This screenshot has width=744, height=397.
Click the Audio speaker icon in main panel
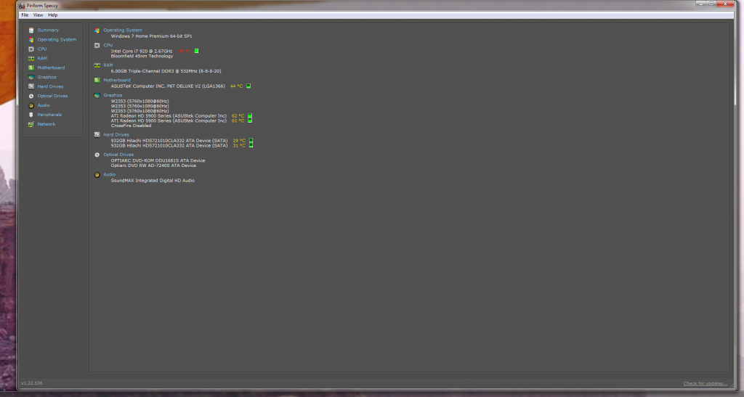[x=97, y=175]
